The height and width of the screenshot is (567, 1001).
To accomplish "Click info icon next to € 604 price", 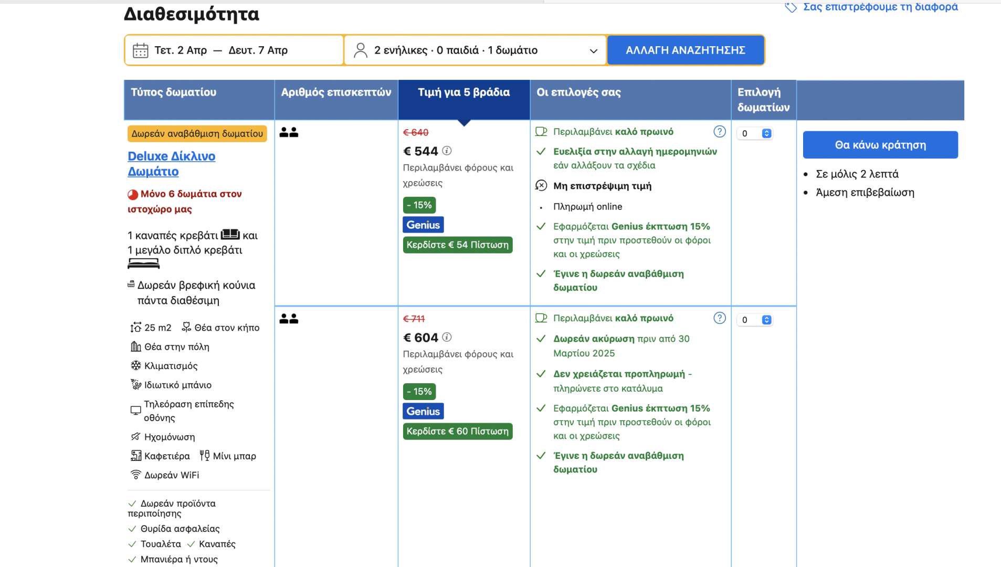I will click(447, 337).
